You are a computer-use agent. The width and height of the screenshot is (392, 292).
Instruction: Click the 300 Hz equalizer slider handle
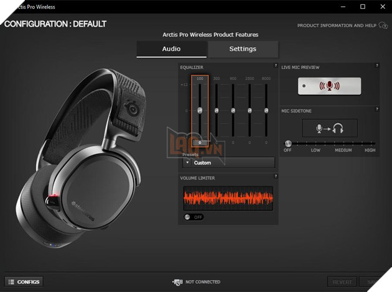click(217, 111)
